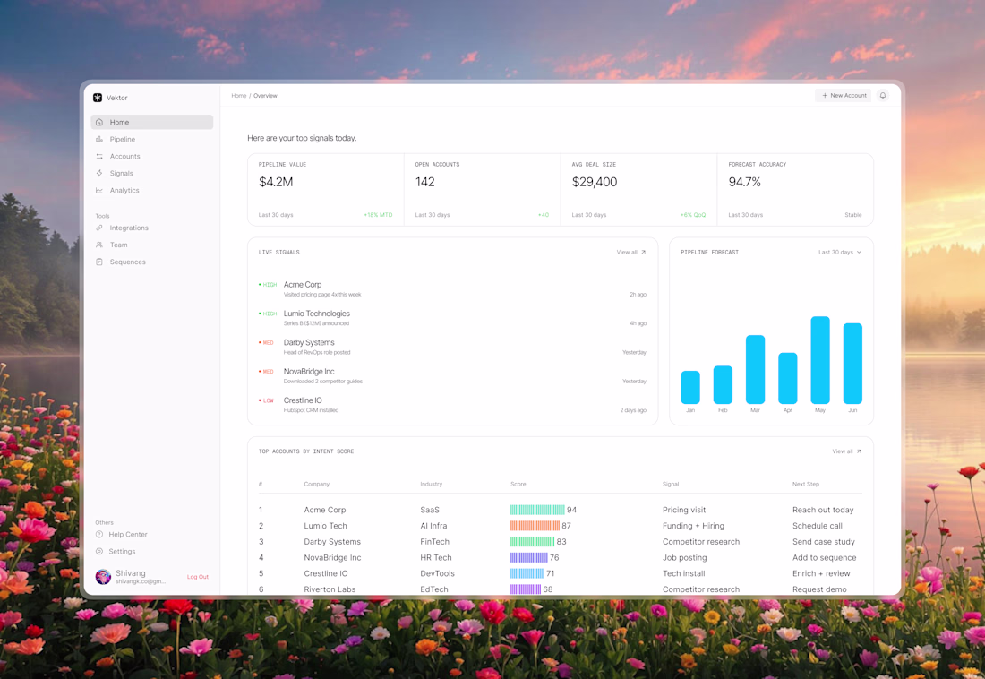Click 'Send case study' next step

pos(824,542)
